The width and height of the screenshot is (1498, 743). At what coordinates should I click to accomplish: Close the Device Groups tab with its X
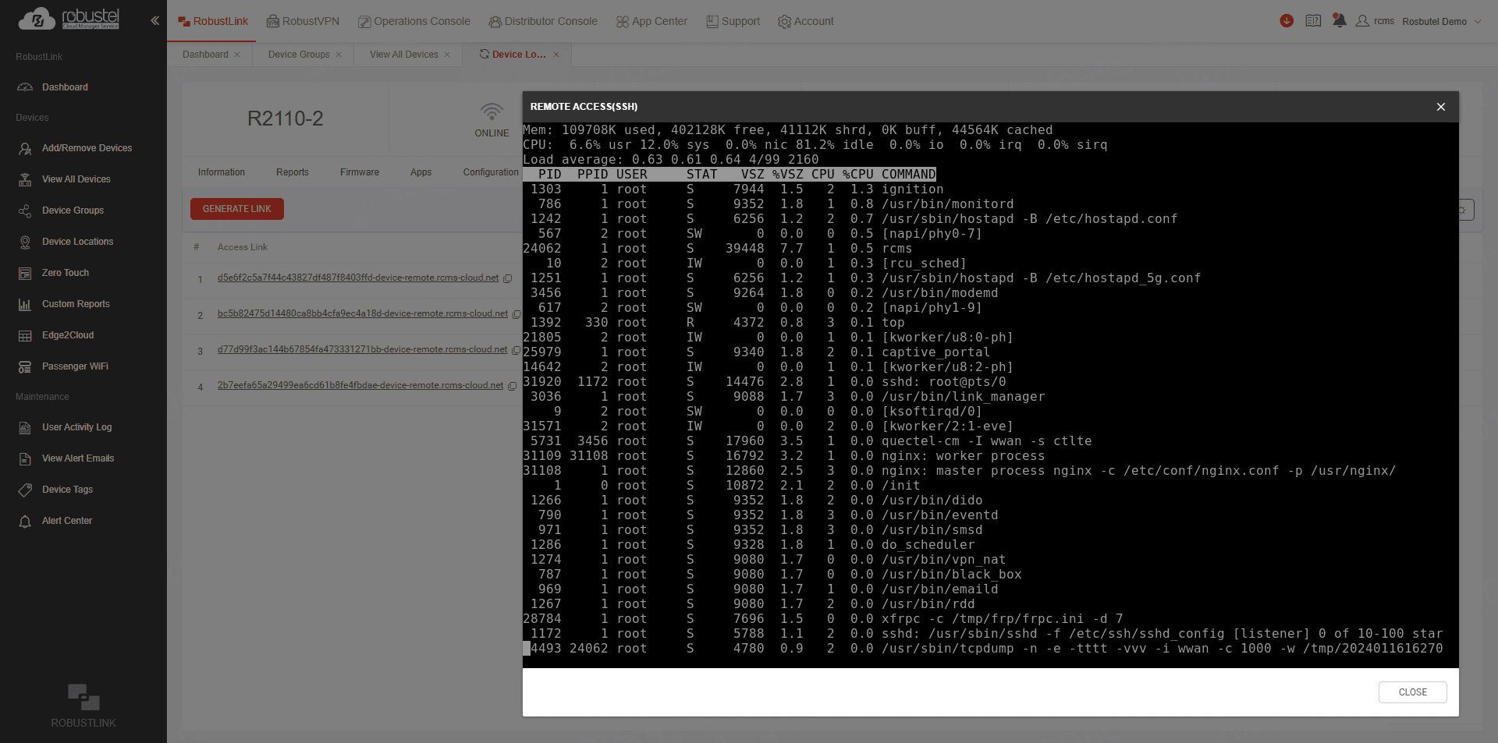point(339,55)
